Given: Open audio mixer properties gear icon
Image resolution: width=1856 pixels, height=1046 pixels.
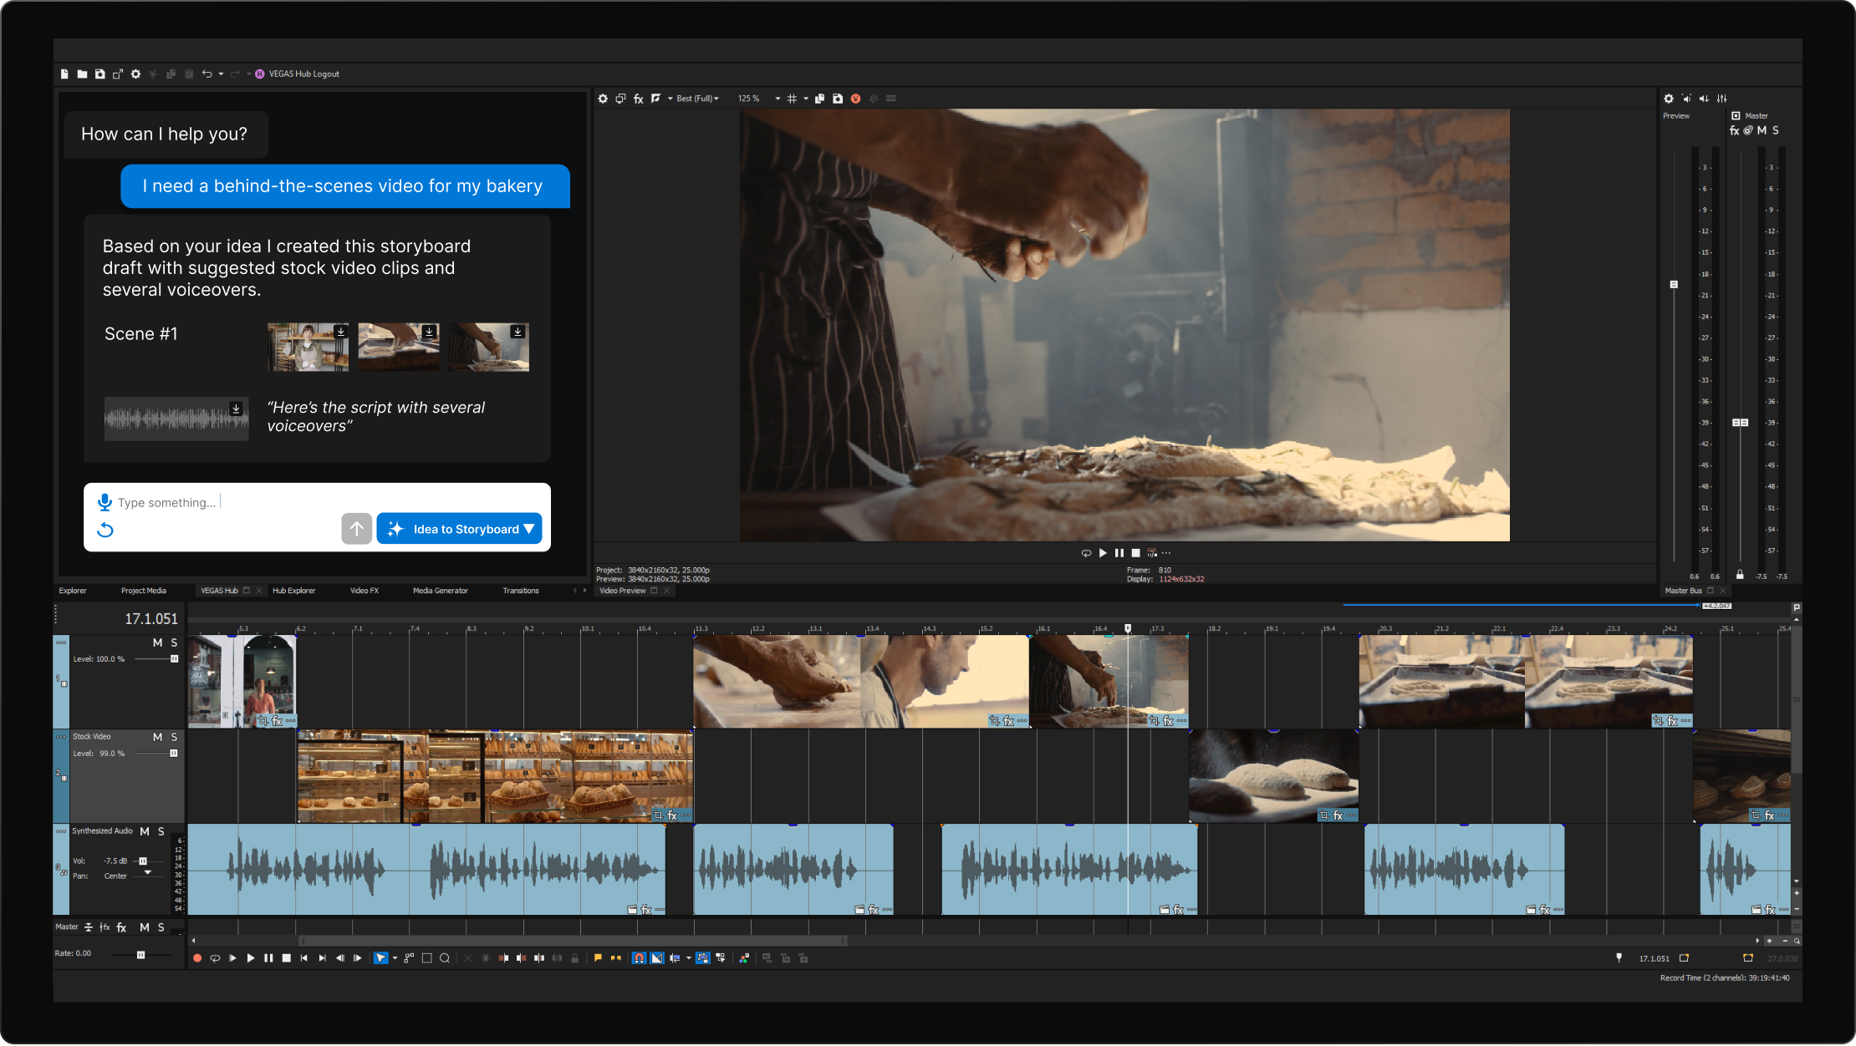Looking at the screenshot, I should (1669, 99).
